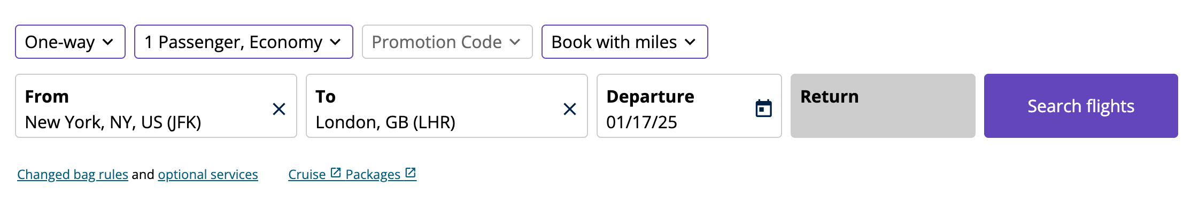Open the Changed bag rules link

(x=73, y=174)
